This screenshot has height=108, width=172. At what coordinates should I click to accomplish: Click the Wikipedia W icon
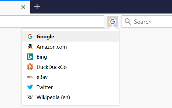pyautogui.click(x=30, y=97)
